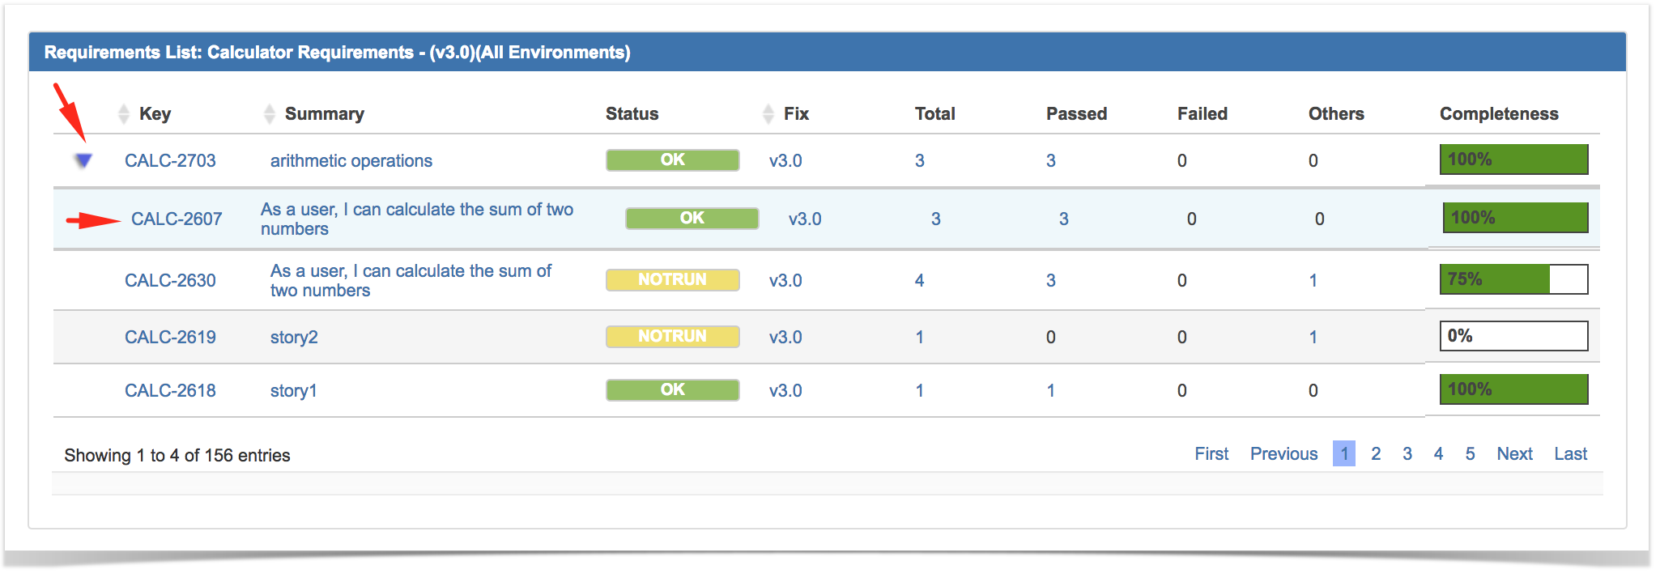Open the story1 summary link
Screen dimensions: 1660x574
[x=293, y=390]
